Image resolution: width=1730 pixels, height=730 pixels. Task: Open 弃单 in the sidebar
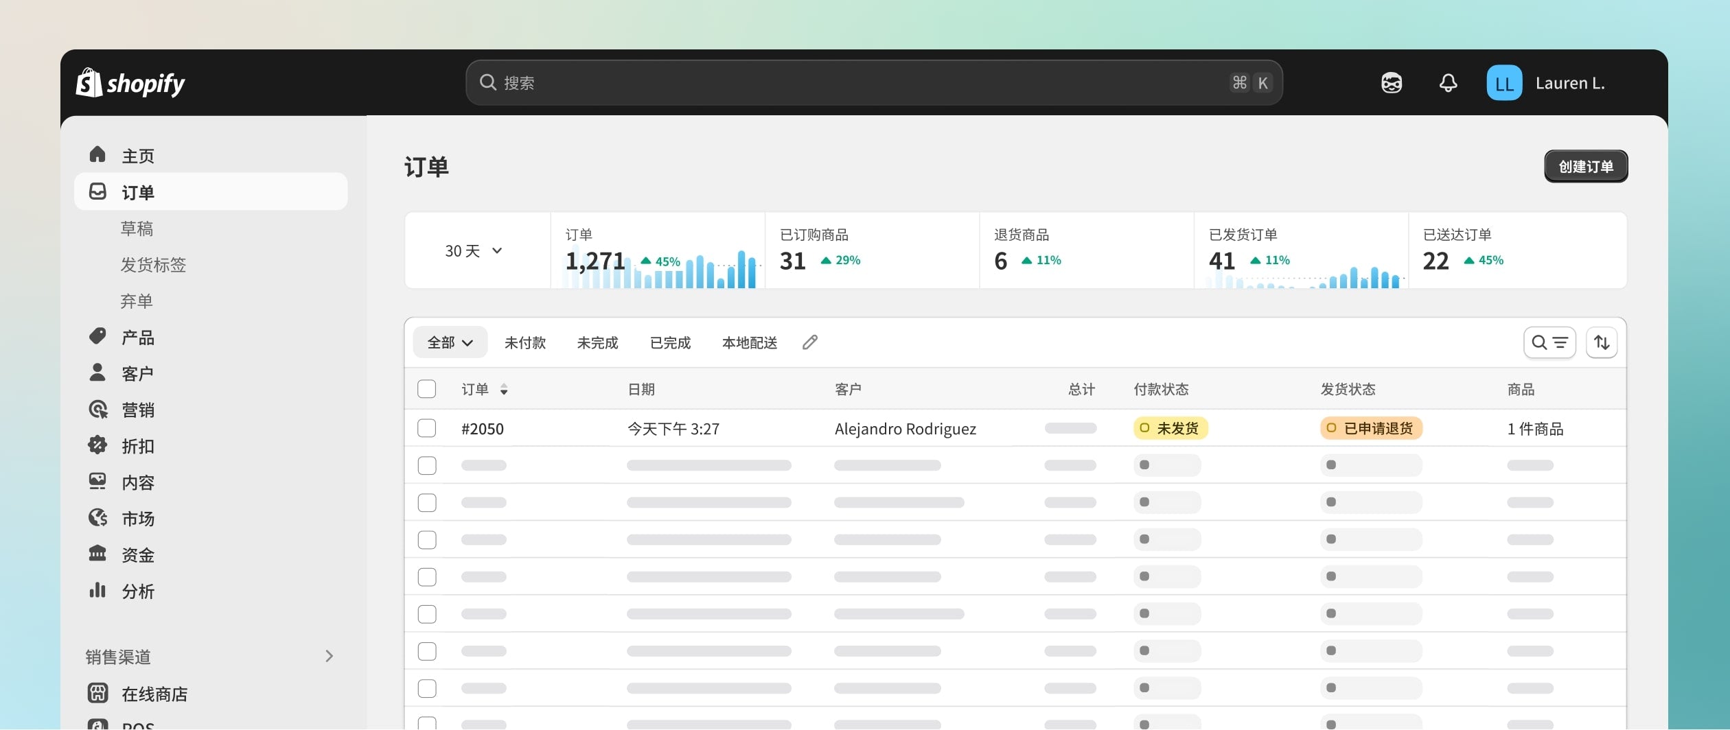137,301
